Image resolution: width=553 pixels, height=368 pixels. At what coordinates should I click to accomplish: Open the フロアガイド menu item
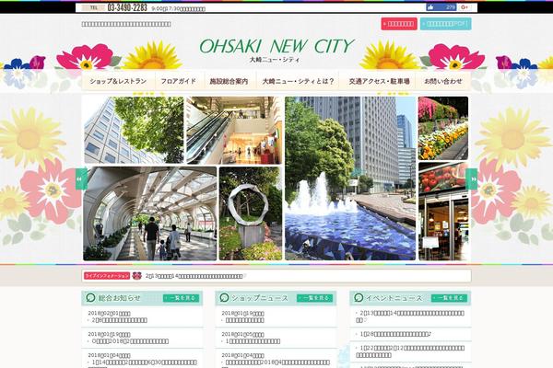pyautogui.click(x=178, y=81)
